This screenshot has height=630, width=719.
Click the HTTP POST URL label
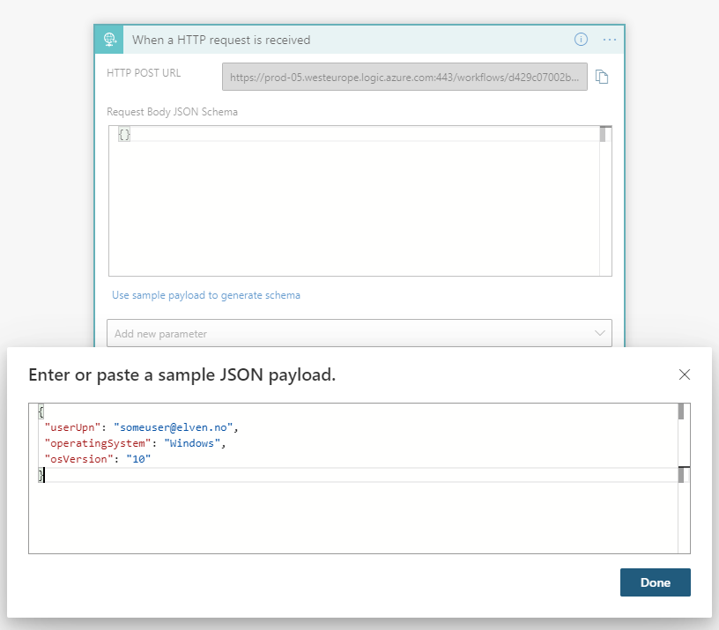coord(144,73)
